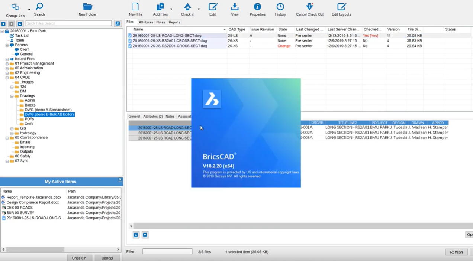The width and height of the screenshot is (473, 261).
Task: Switch to the Reports tab
Action: click(x=174, y=22)
